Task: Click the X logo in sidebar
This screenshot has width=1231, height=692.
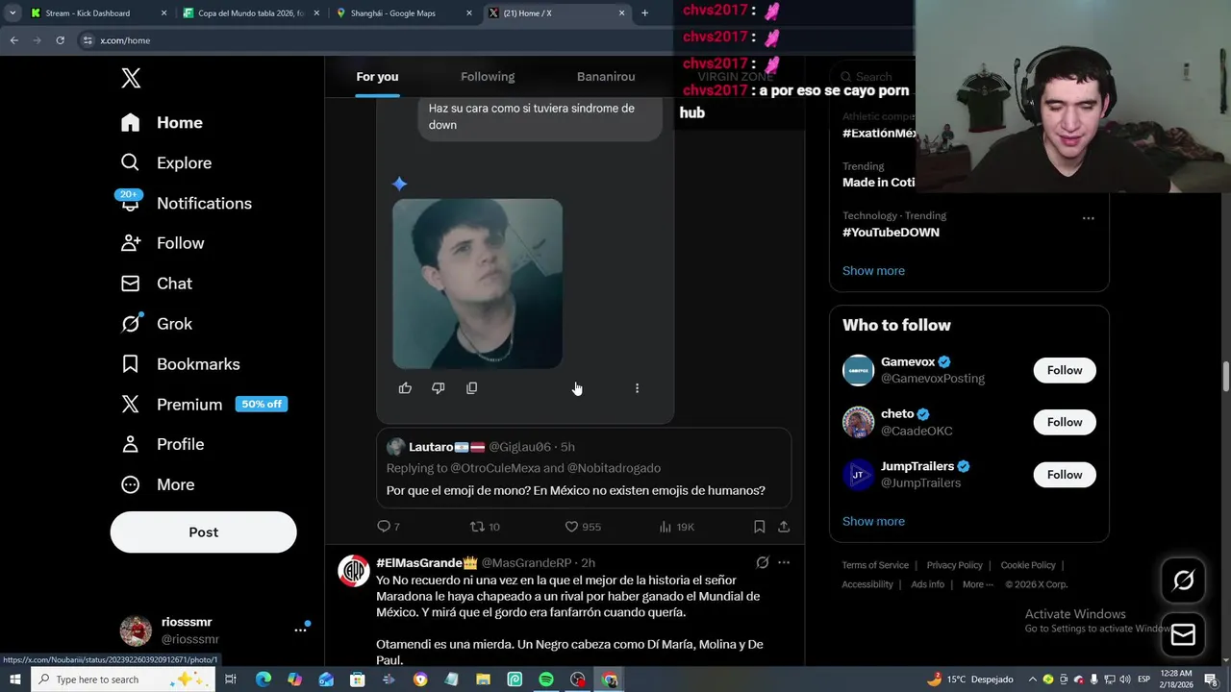Action: (x=131, y=79)
